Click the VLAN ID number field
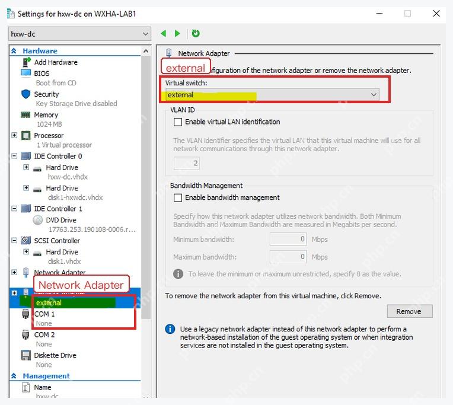Viewport: 453px width, 405px height. (187, 163)
